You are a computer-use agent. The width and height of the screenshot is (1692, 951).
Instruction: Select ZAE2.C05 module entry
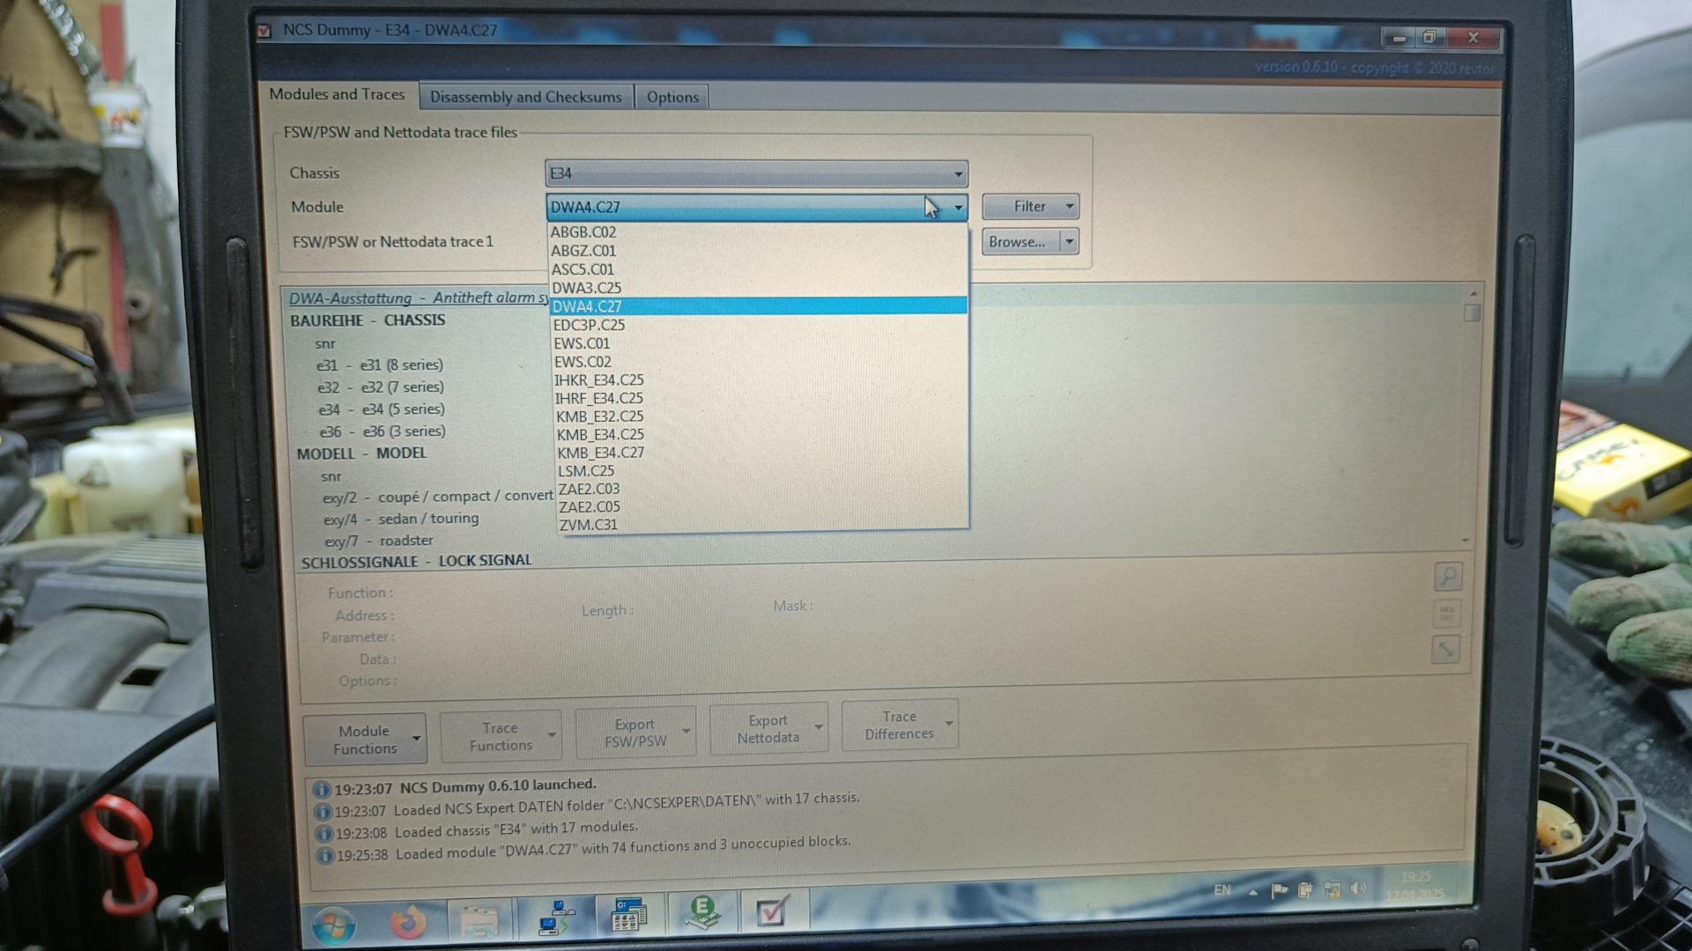[762, 507]
